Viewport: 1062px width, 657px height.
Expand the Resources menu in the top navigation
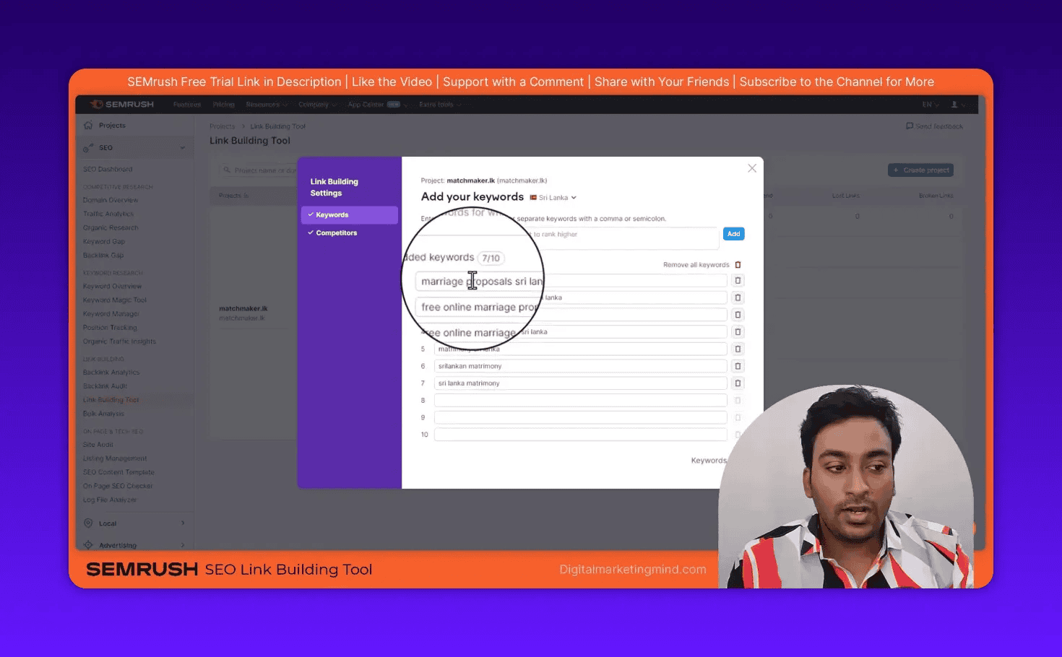[x=267, y=104]
